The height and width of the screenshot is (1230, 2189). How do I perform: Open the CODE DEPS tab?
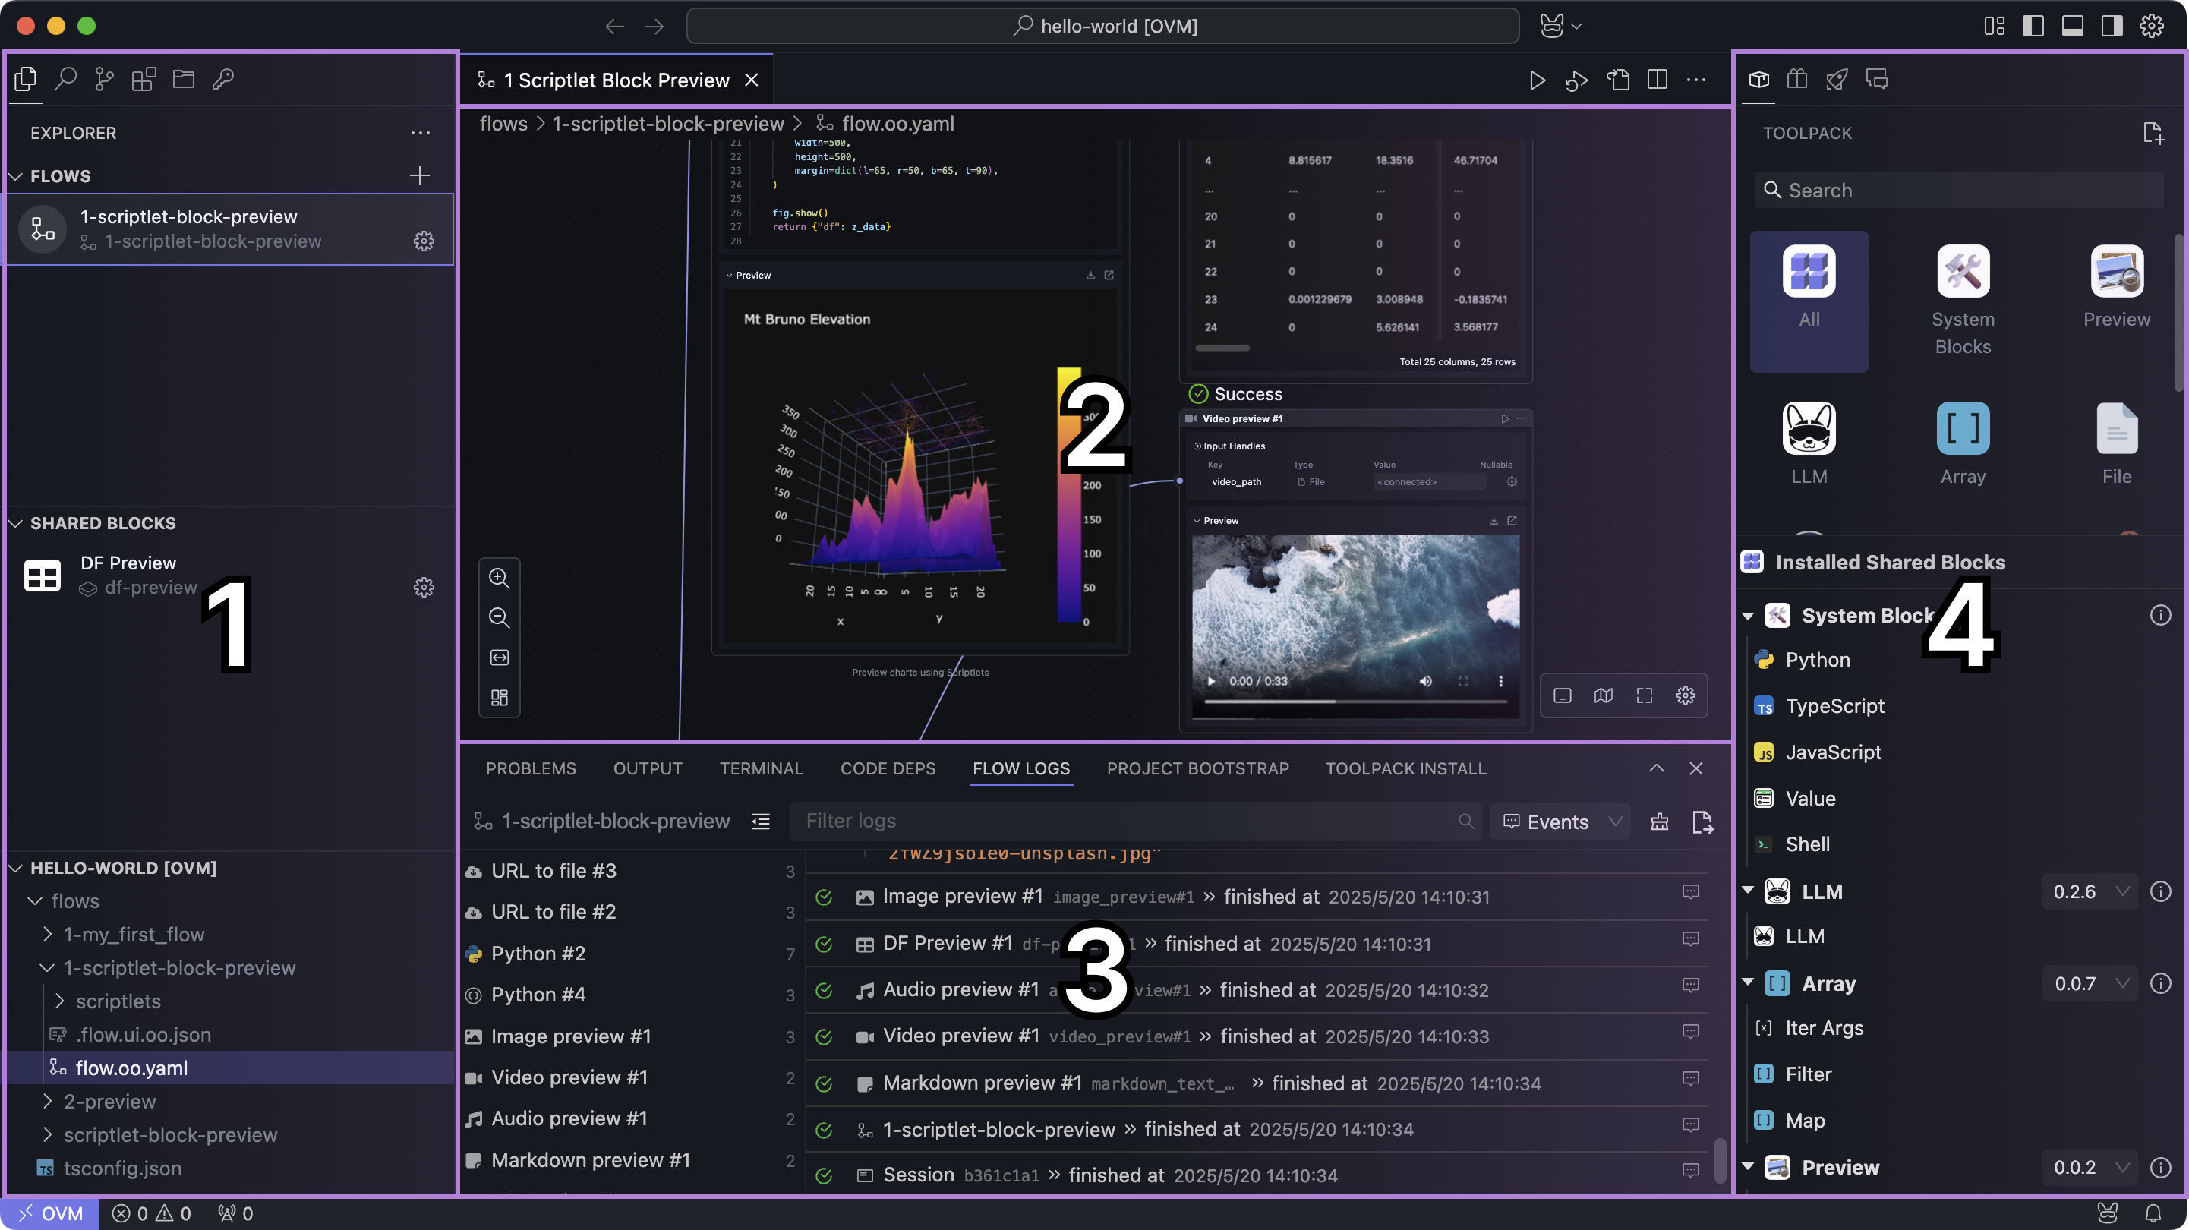[x=887, y=768]
